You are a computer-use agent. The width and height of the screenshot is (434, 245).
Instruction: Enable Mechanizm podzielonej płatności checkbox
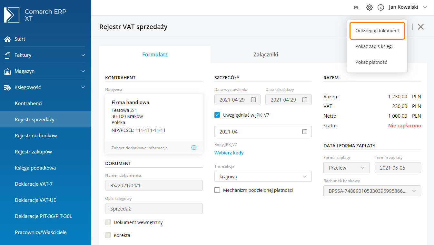[x=217, y=190]
